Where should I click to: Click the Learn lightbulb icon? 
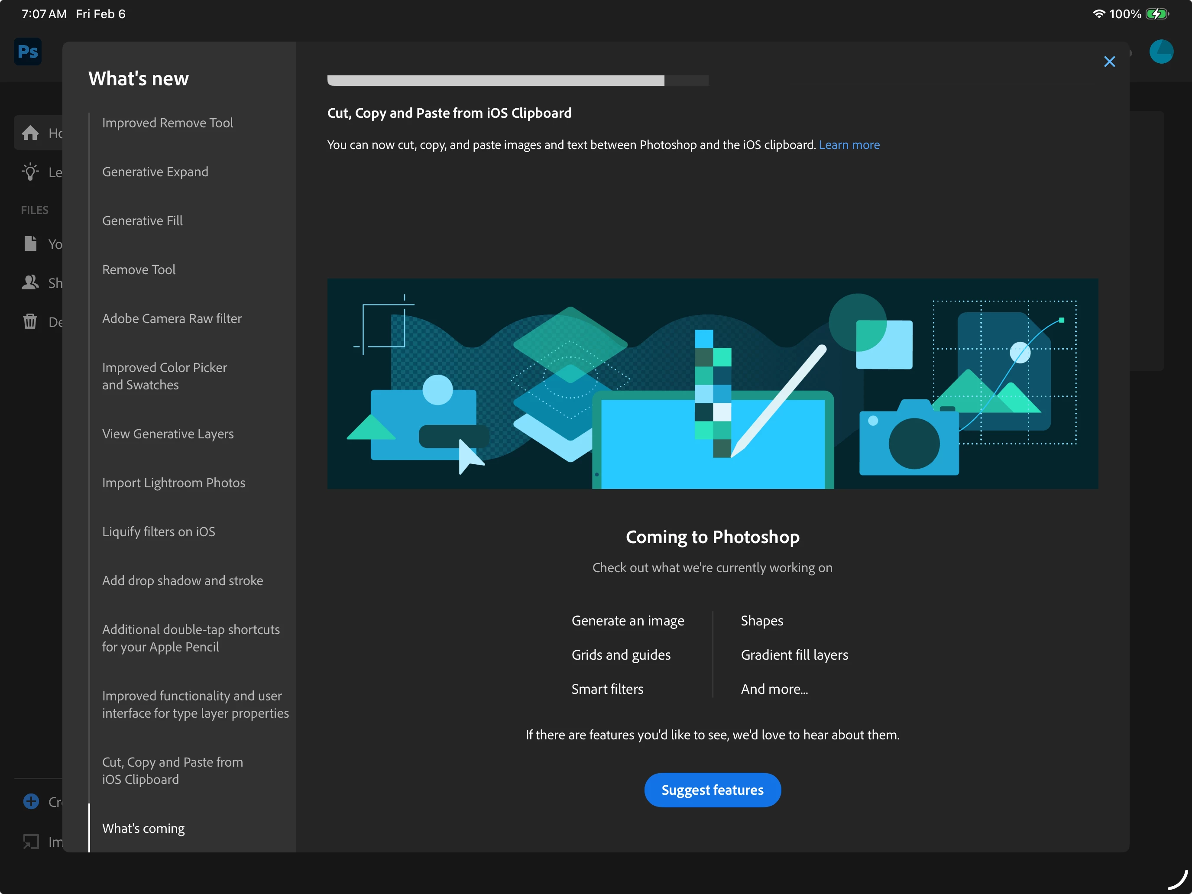pyautogui.click(x=30, y=172)
